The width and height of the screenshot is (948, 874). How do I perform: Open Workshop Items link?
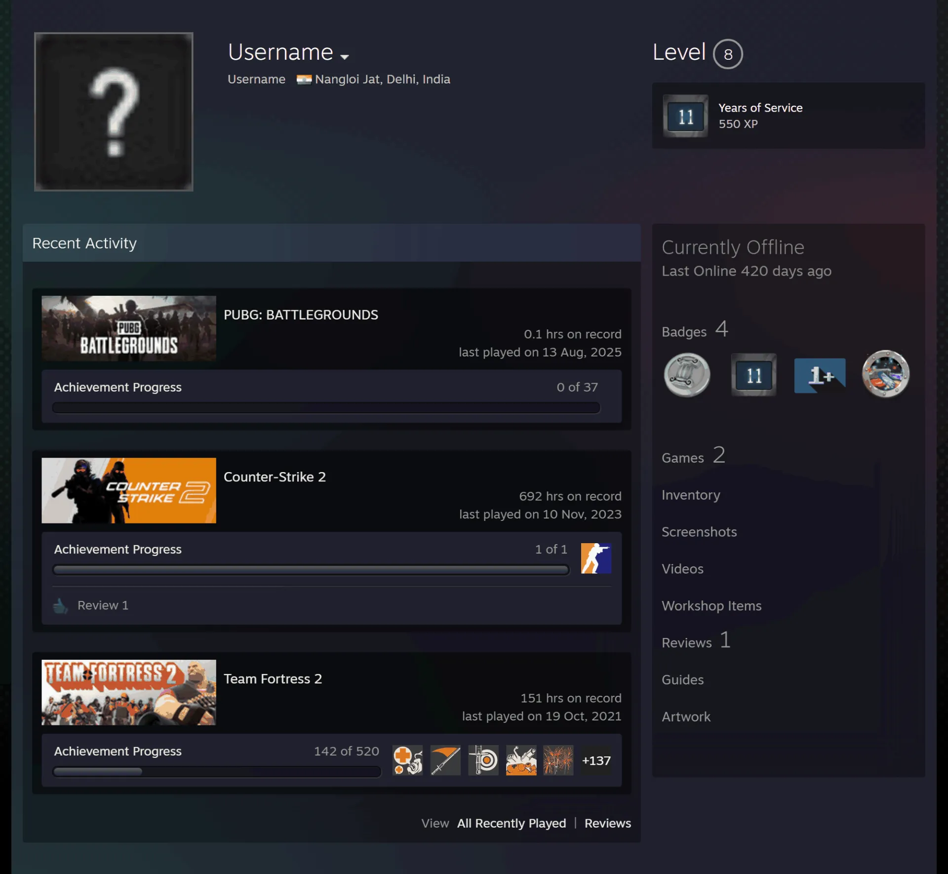pyautogui.click(x=711, y=606)
